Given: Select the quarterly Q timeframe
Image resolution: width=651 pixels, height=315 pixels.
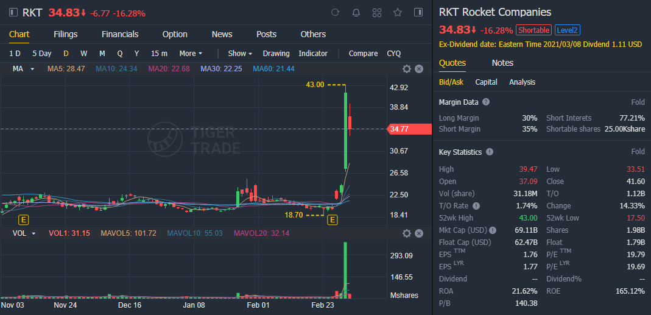Looking at the screenshot, I should pos(120,53).
